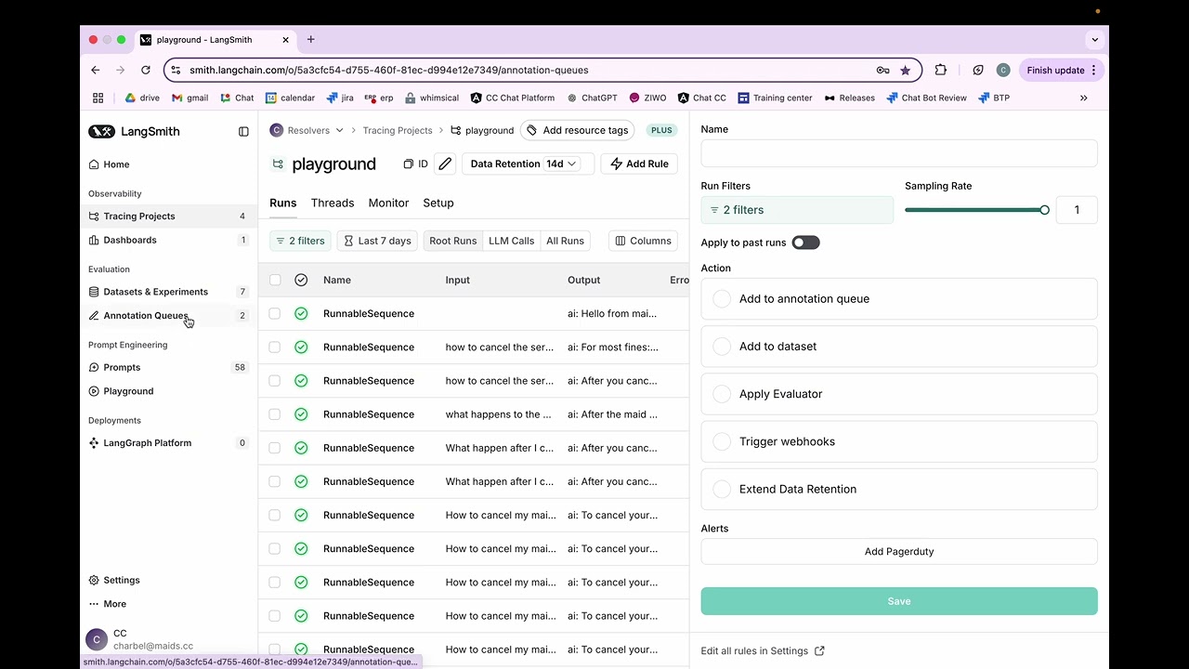Open the password key icon in address bar
The height and width of the screenshot is (669, 1189).
click(x=883, y=71)
